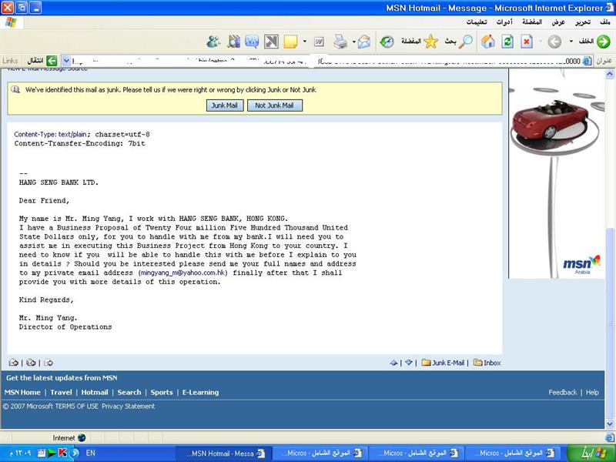Click the Content-Type: text/plain link
Image resolution: width=616 pixels, height=462 pixels.
tap(50, 134)
